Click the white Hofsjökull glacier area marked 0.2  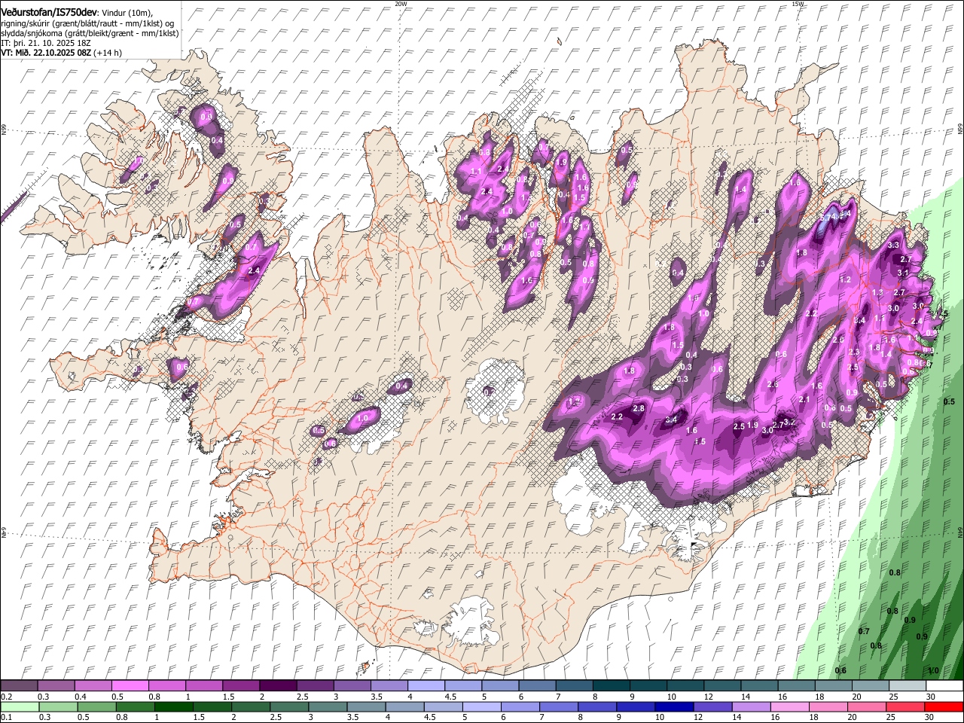coord(495,390)
